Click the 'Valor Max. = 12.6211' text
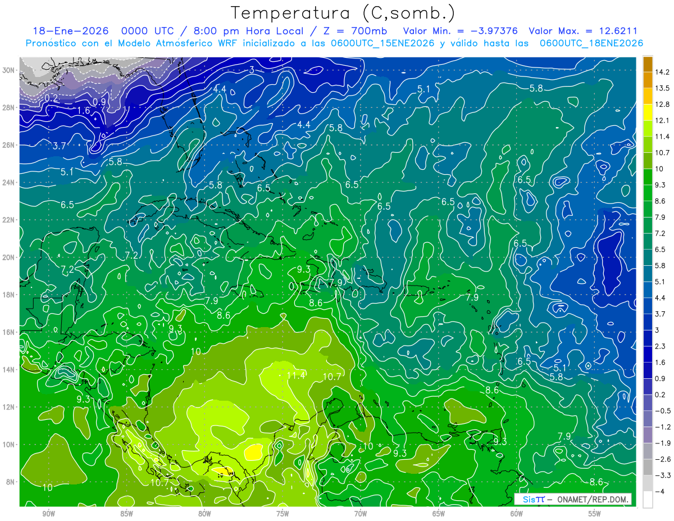The height and width of the screenshot is (521, 674). pos(583,31)
